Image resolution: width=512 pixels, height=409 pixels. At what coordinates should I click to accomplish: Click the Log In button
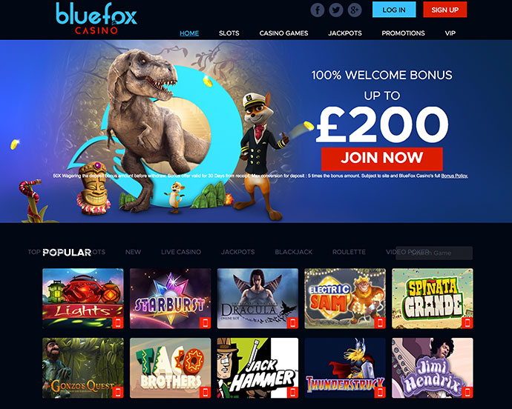394,10
